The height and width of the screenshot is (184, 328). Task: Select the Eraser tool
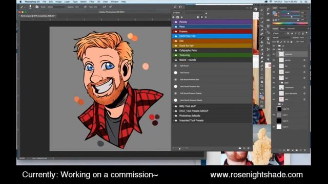coord(262,50)
